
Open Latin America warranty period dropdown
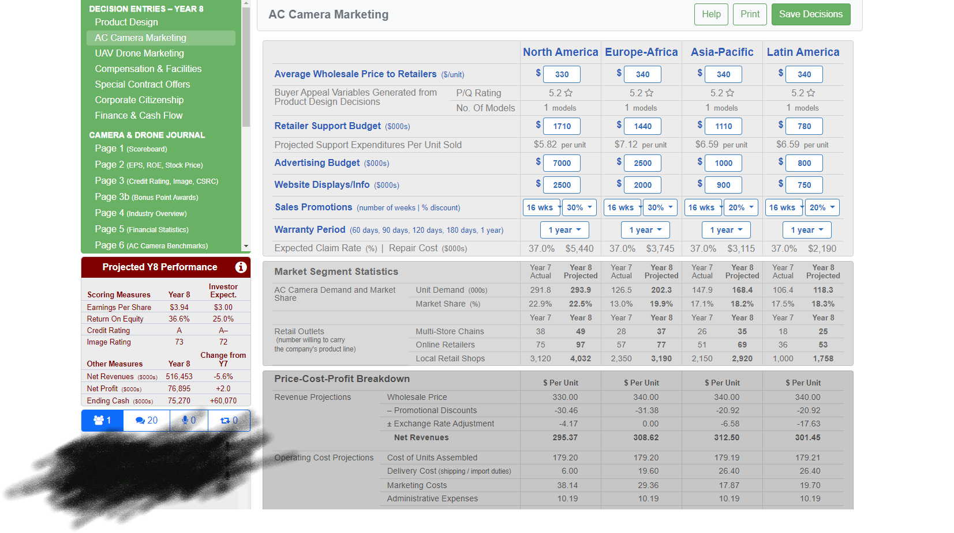coord(807,230)
